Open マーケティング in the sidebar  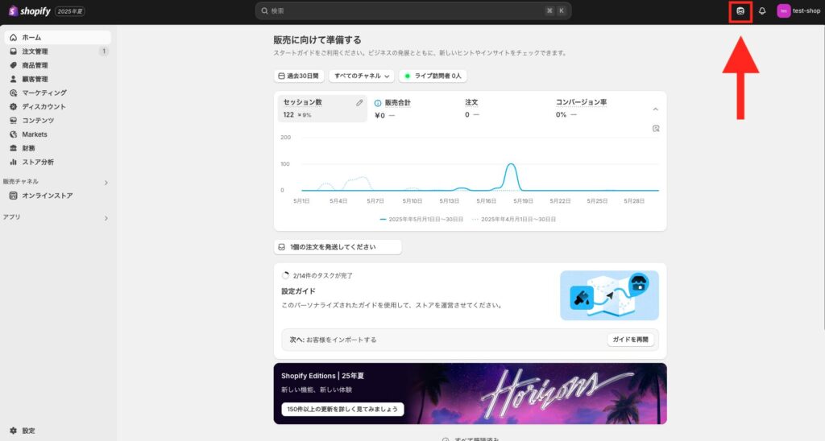tap(57, 93)
